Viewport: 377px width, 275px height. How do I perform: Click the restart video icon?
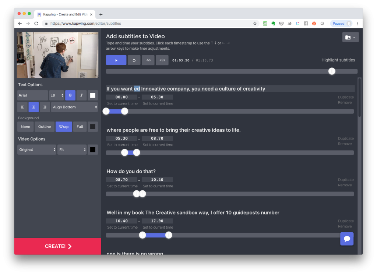pyautogui.click(x=134, y=60)
